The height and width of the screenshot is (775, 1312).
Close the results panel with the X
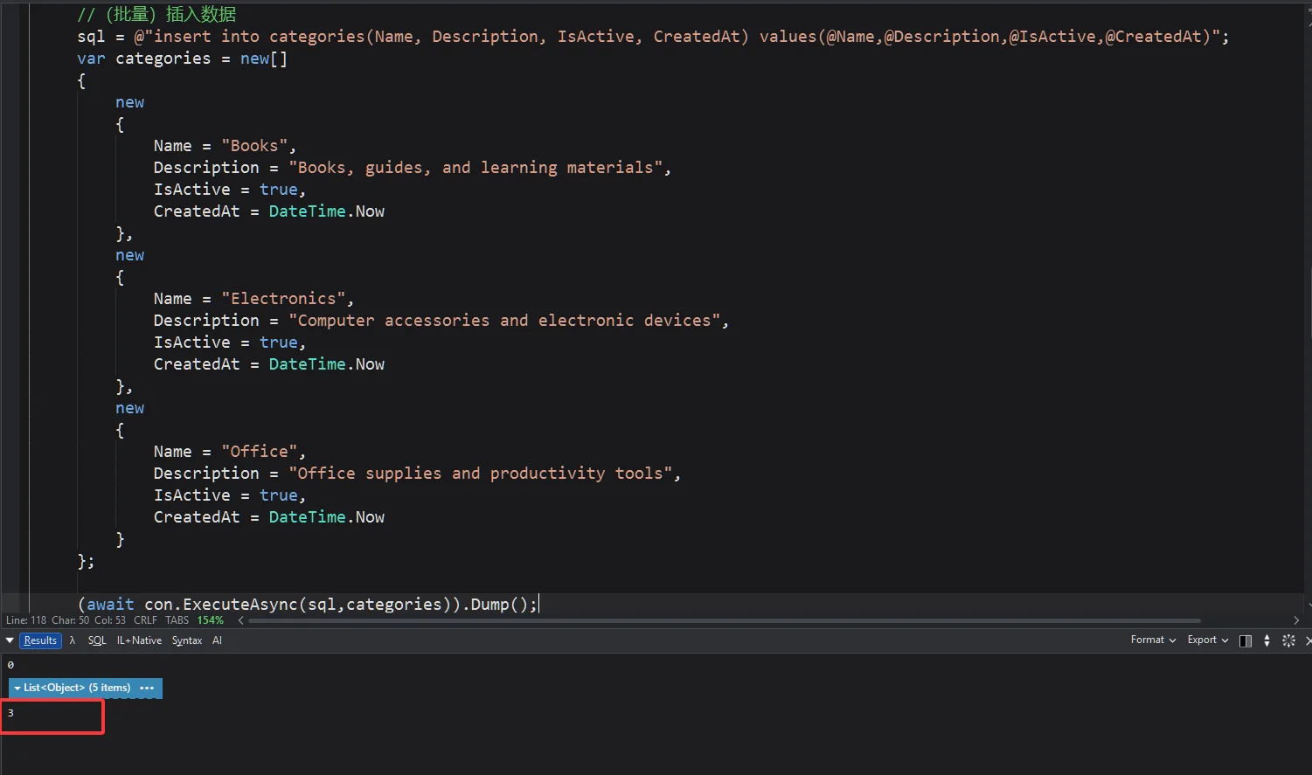(1308, 640)
